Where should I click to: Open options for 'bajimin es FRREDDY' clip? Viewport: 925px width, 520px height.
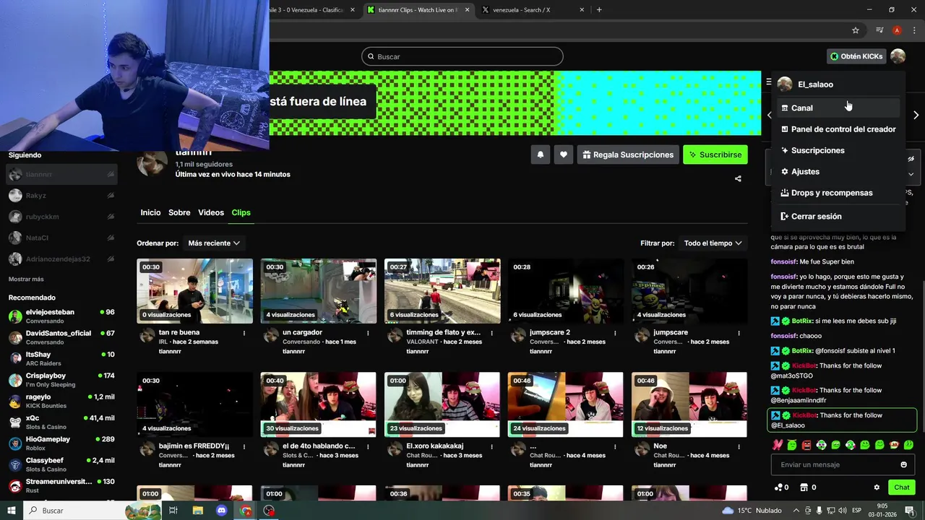(244, 446)
